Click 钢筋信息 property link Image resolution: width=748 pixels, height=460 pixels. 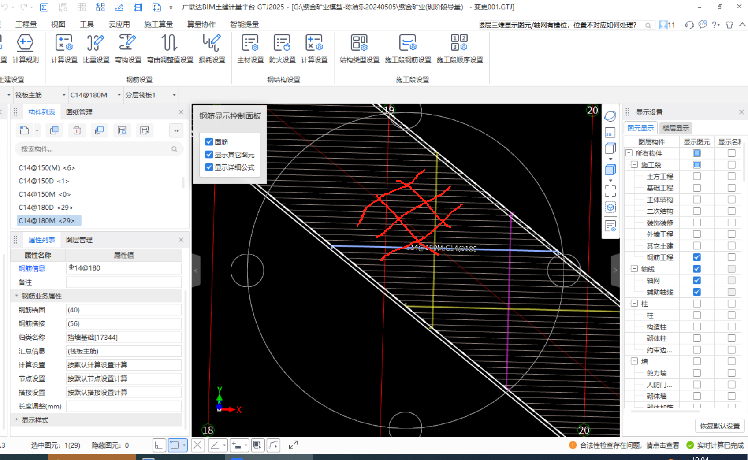(x=32, y=268)
